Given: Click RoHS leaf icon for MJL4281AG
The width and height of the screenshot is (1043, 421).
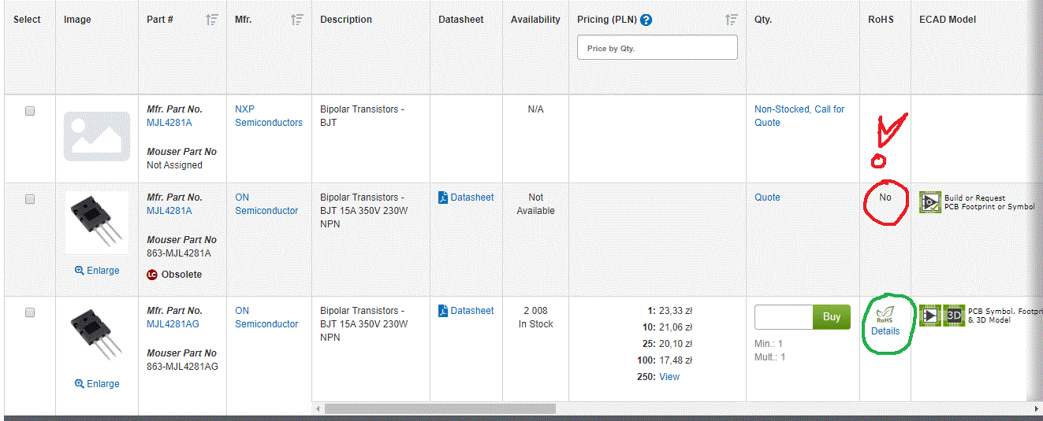Looking at the screenshot, I should [x=885, y=314].
